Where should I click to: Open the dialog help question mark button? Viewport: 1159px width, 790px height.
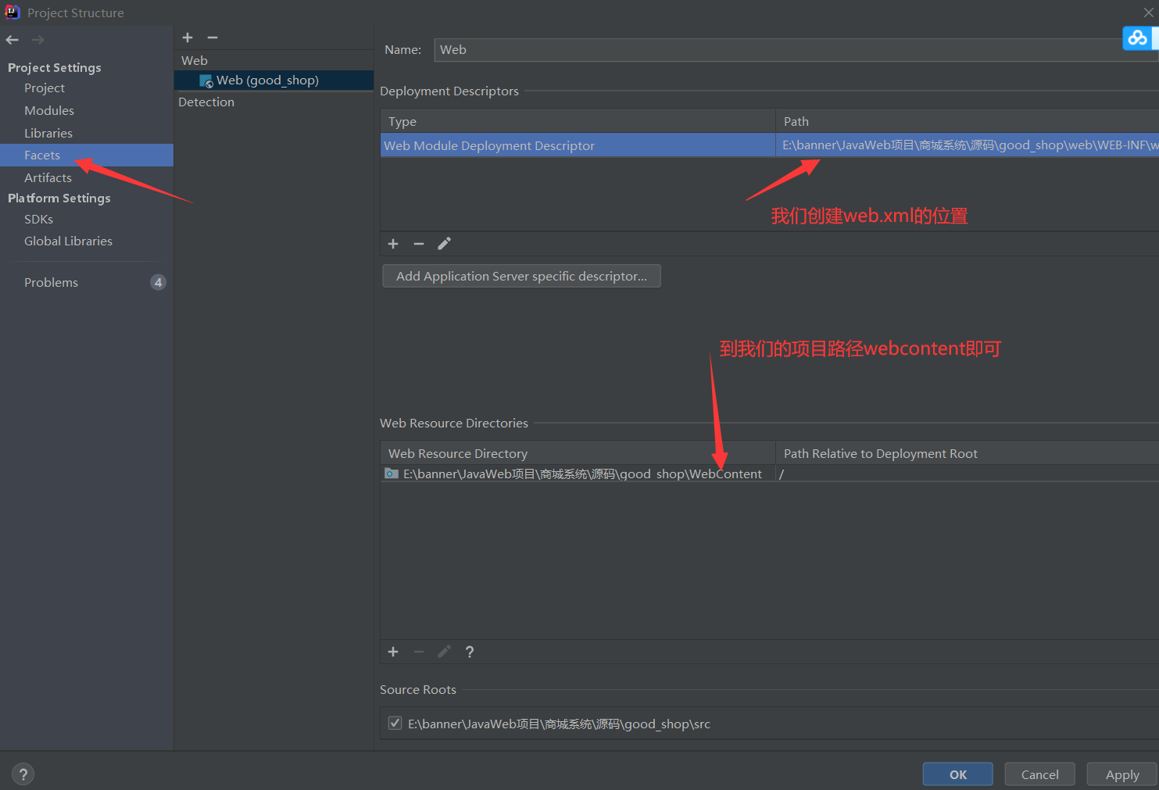pyautogui.click(x=23, y=774)
